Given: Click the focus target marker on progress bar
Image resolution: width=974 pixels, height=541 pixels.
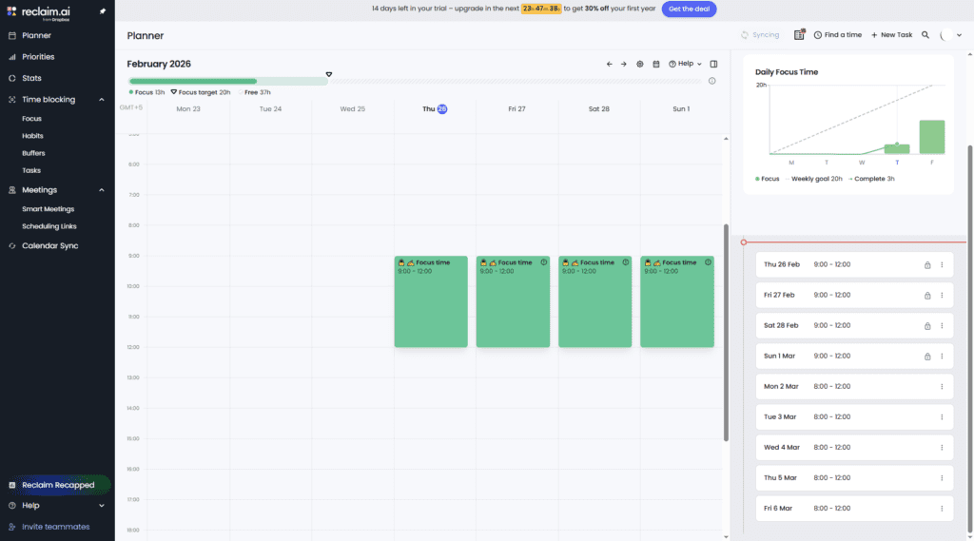Looking at the screenshot, I should (328, 74).
